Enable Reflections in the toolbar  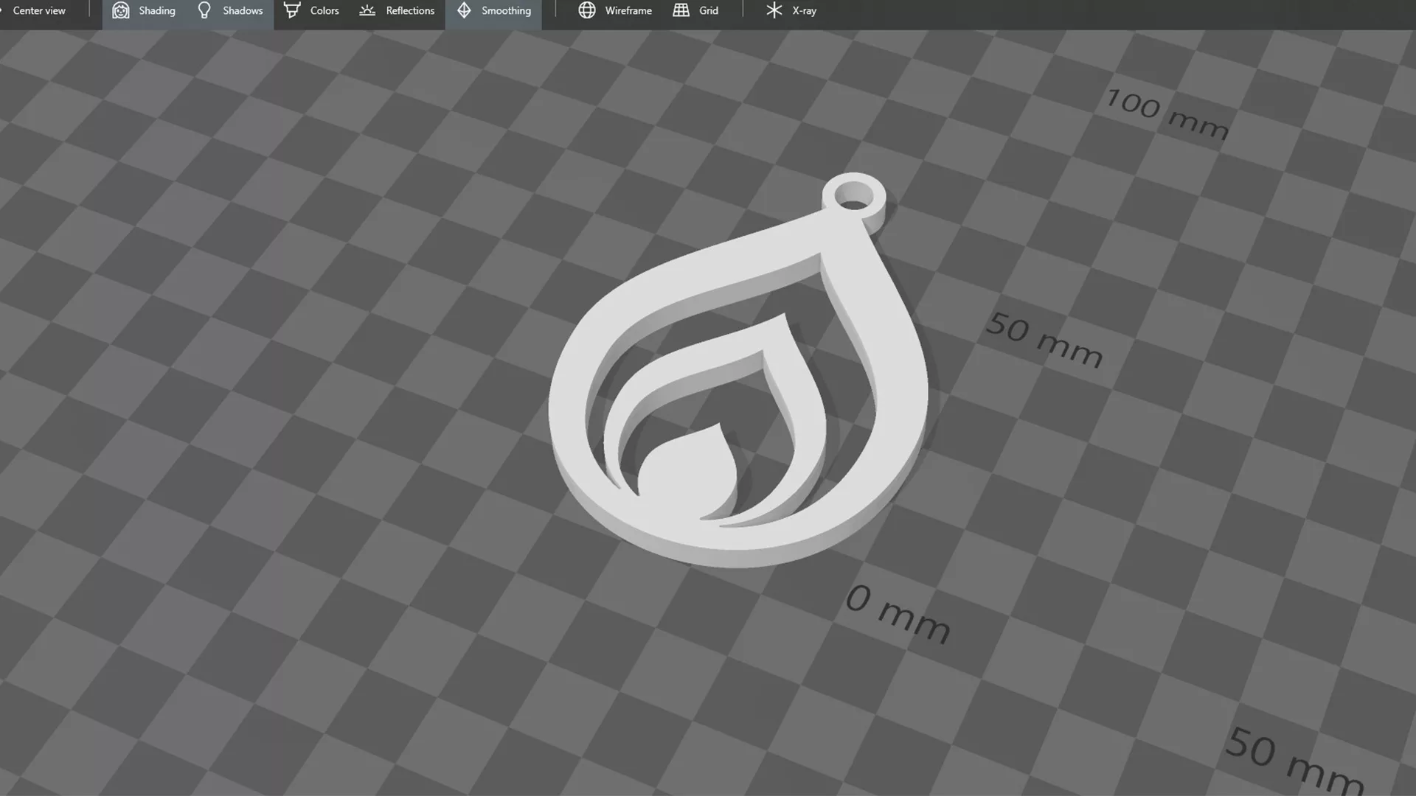point(410,10)
